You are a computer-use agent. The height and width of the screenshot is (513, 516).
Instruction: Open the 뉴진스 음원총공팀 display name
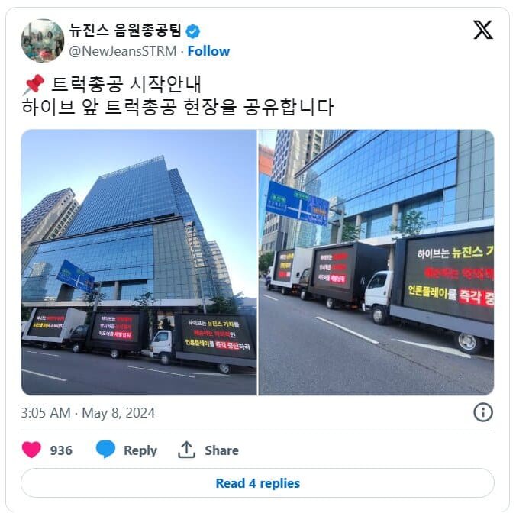pyautogui.click(x=125, y=31)
